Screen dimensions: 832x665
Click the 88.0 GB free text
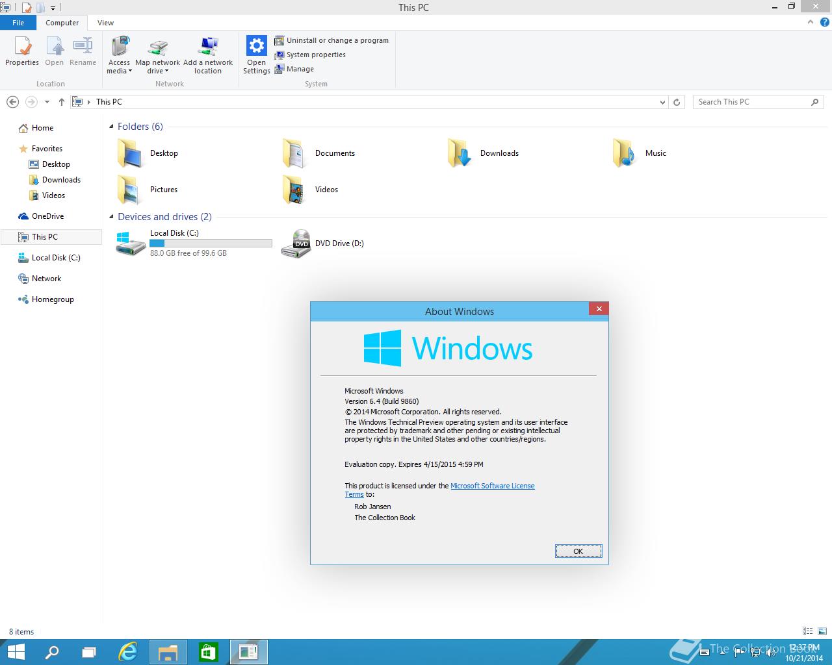[188, 253]
